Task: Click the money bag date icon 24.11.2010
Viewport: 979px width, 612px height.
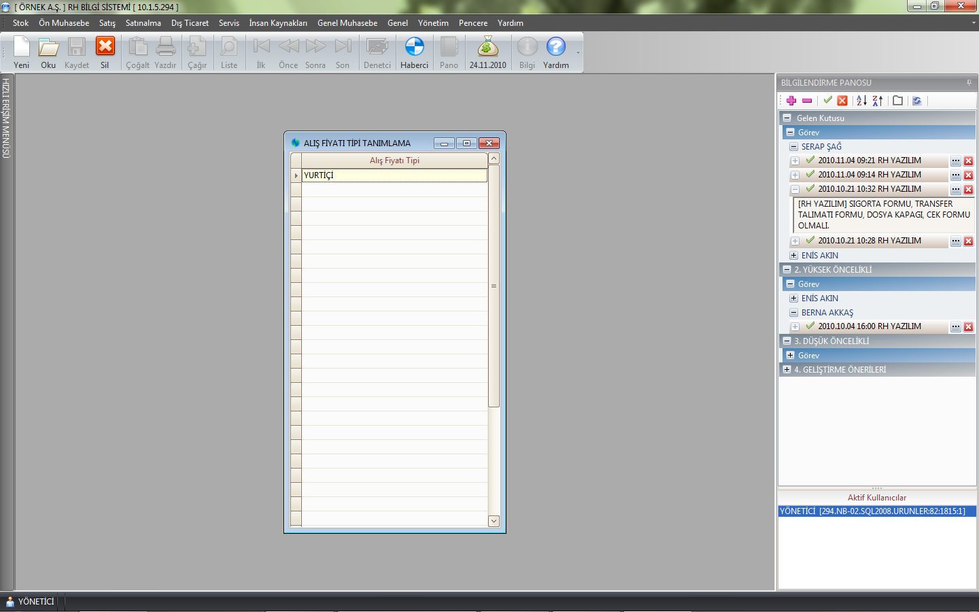Action: [487, 52]
